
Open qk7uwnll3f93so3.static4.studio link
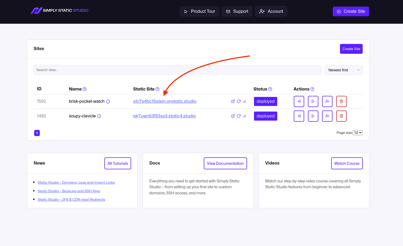(165, 116)
